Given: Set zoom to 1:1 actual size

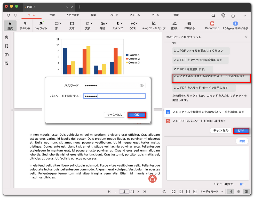Looking at the screenshot, I should (195, 192).
